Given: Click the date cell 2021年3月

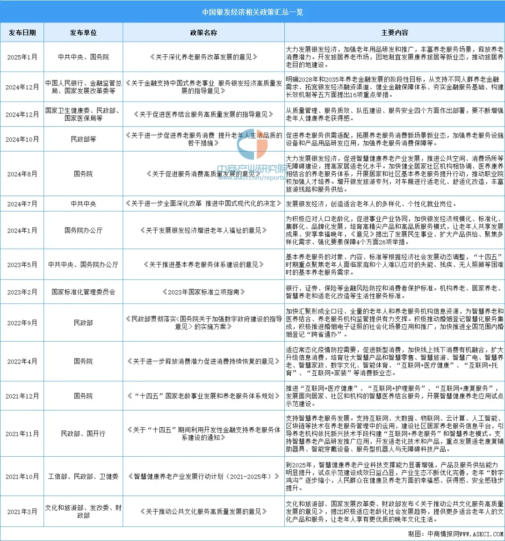Looking at the screenshot, I should click(x=22, y=512).
